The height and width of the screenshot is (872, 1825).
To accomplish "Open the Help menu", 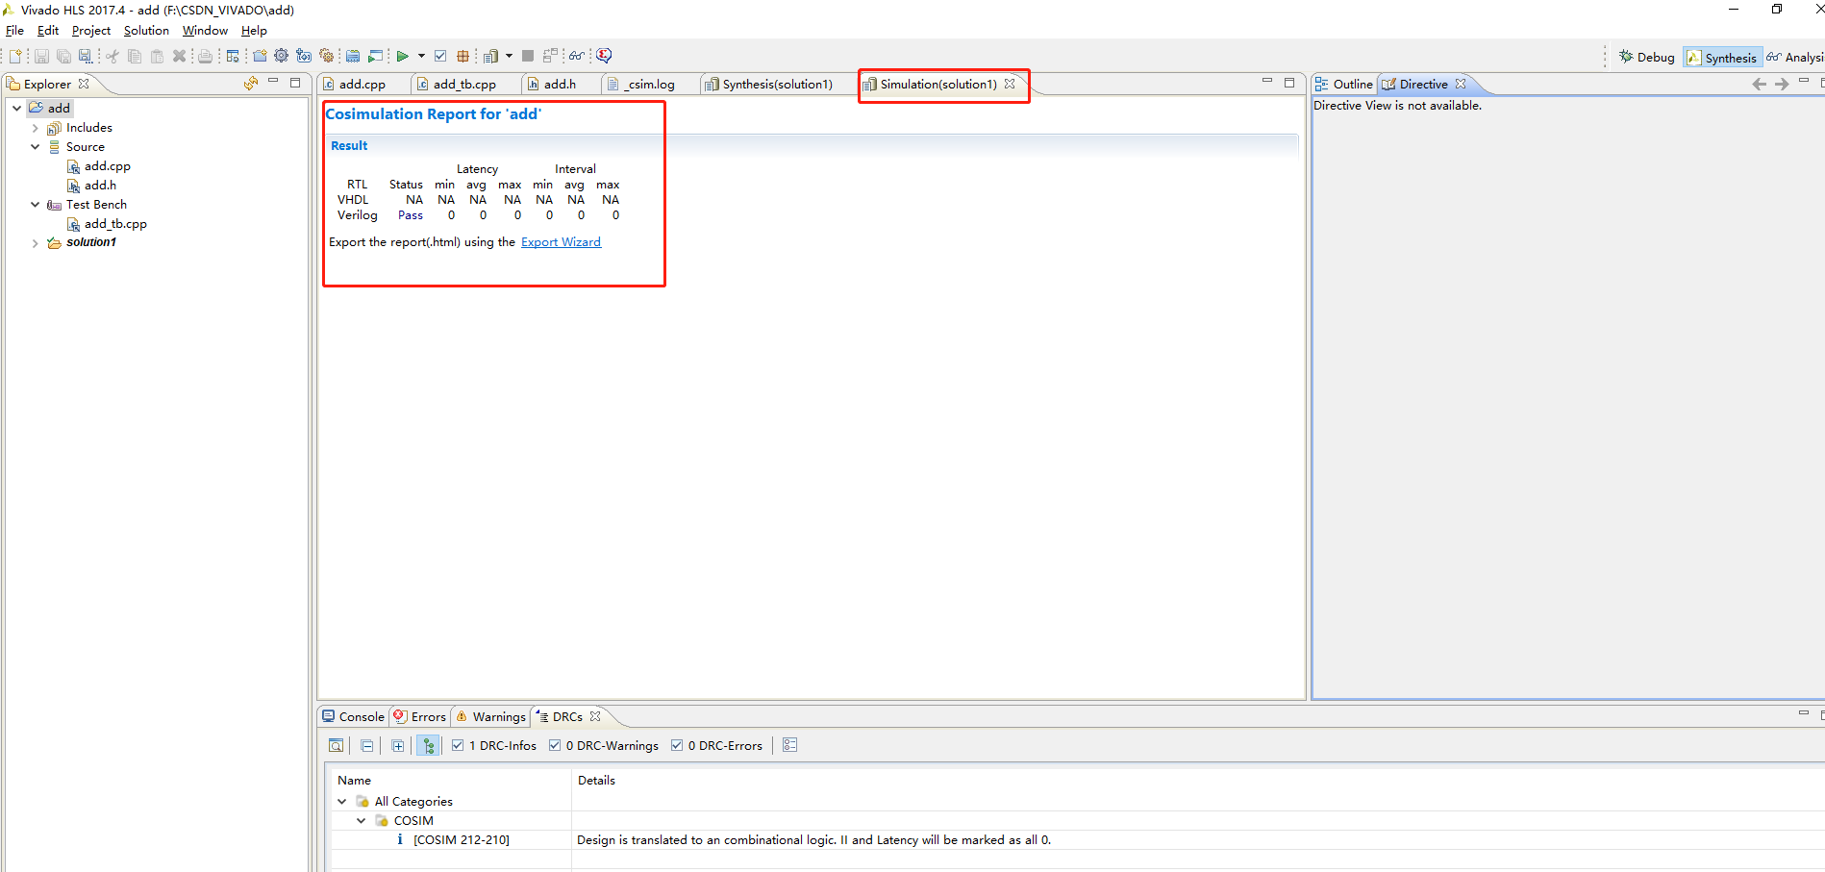I will (x=254, y=31).
